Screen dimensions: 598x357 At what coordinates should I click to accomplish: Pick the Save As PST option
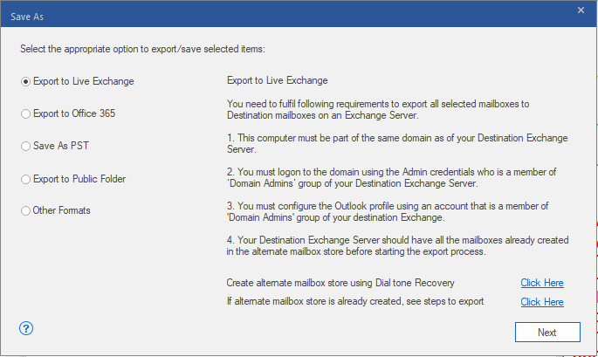[26, 147]
